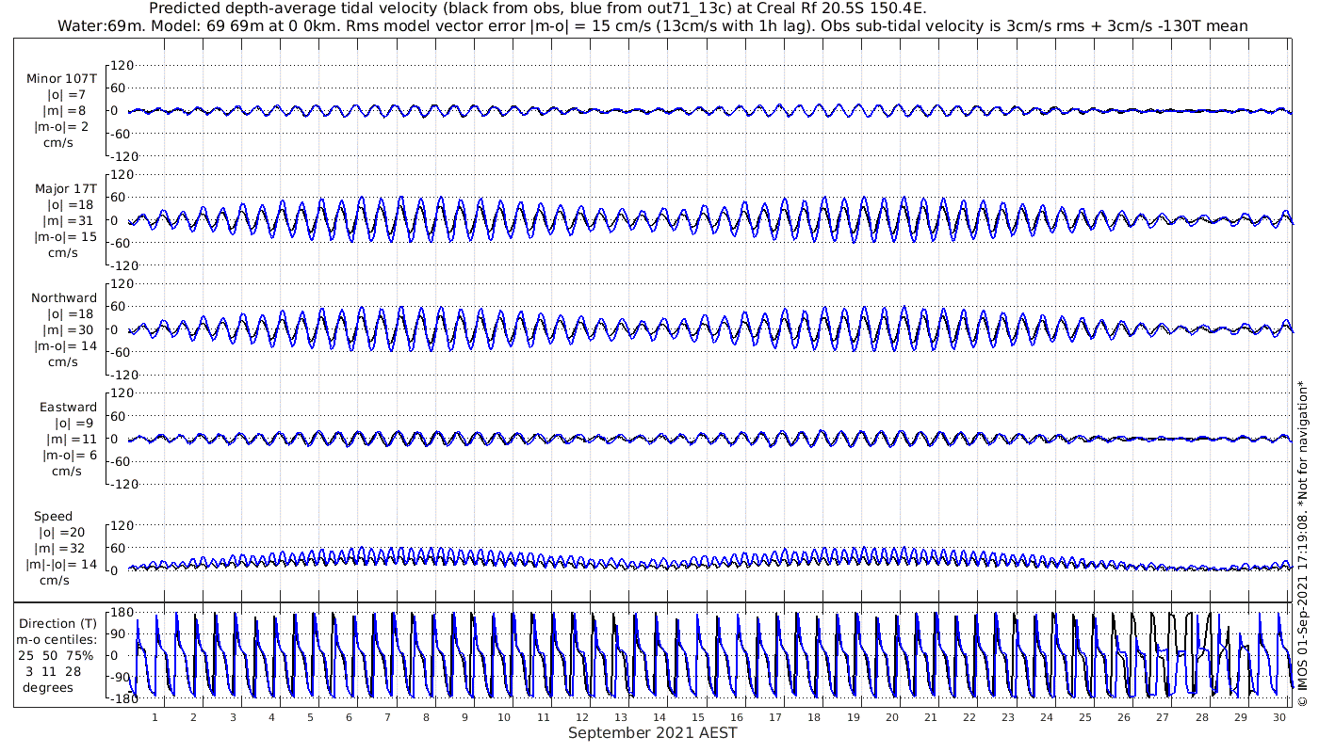Screen dimensions: 1319x753
Task: Click the '|m| =30' value in Northward panel
Action: [x=69, y=329]
